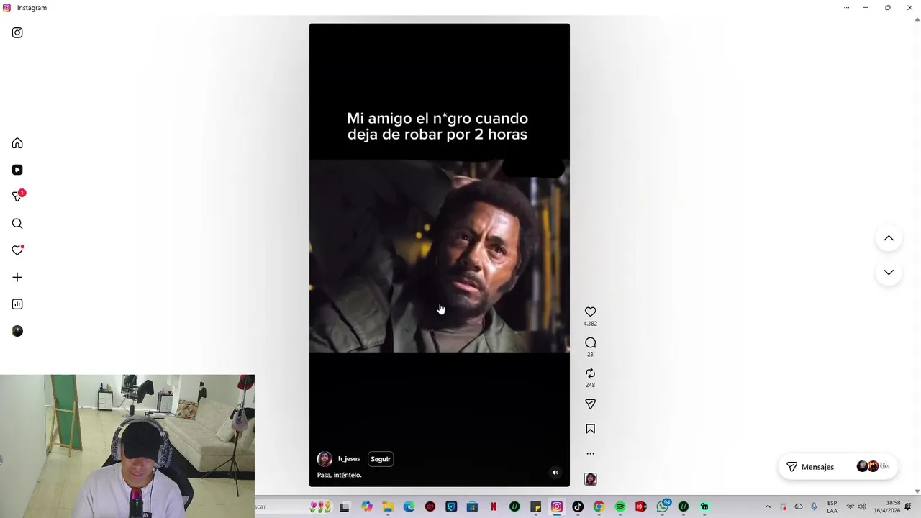
Task: Open Microsoft Store from taskbar
Action: (x=472, y=507)
